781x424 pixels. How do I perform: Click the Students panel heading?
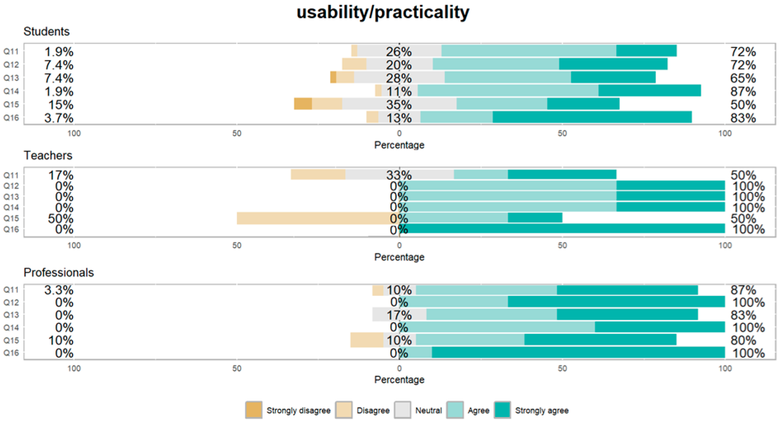tap(47, 31)
